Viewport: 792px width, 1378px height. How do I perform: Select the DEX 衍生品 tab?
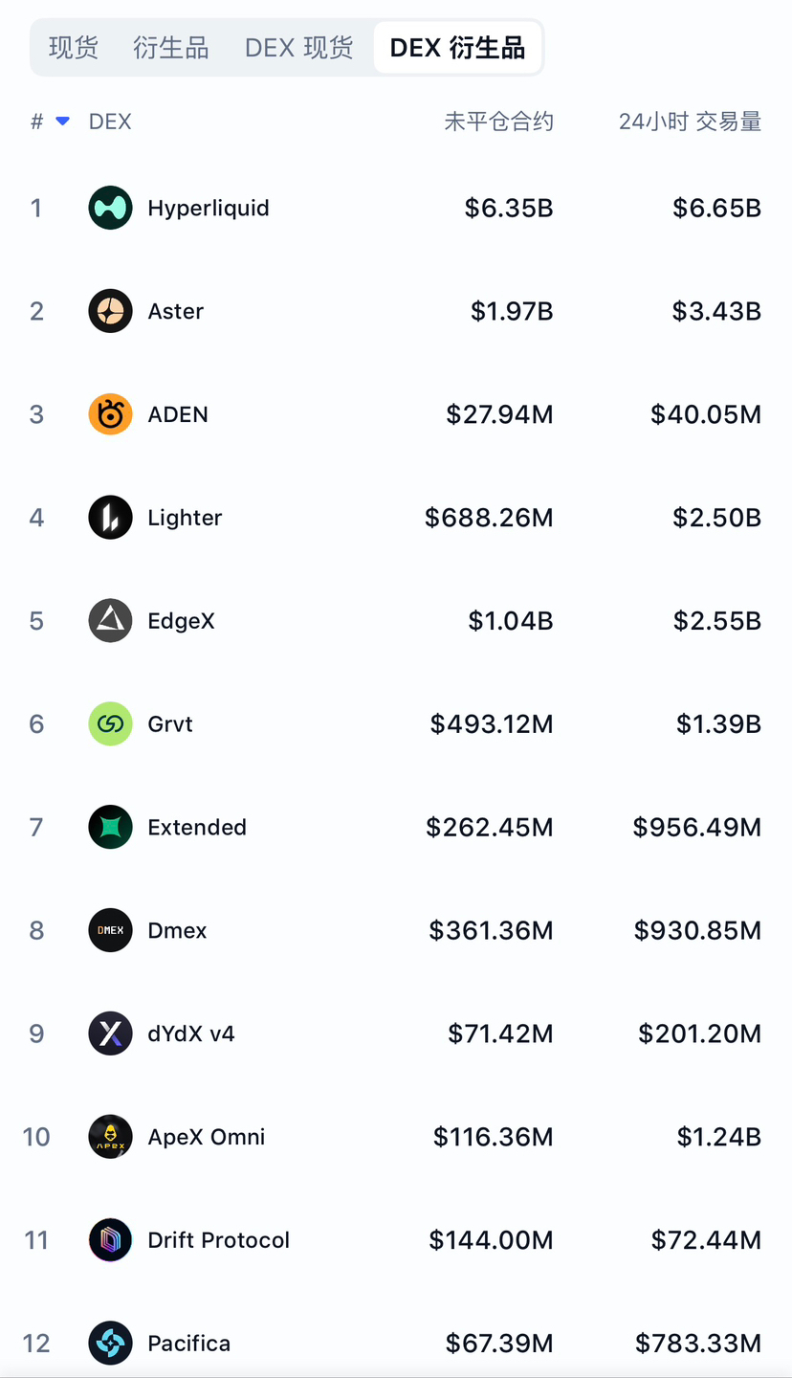[457, 48]
